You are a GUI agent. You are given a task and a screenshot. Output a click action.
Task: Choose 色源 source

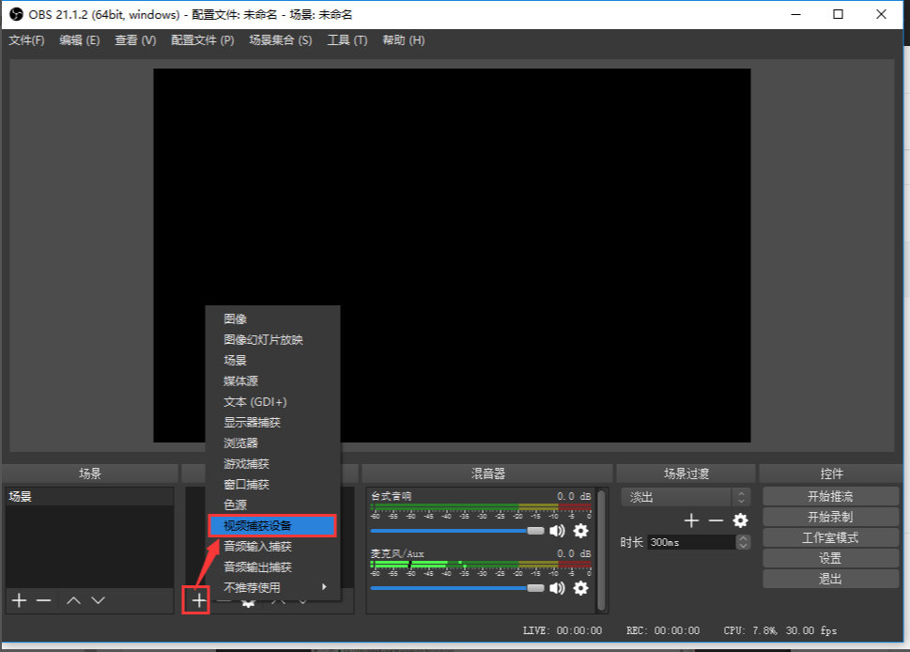[272, 505]
